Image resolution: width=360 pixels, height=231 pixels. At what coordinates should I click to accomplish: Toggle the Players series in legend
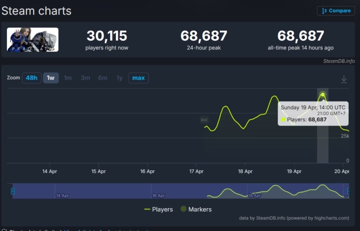pos(159,209)
